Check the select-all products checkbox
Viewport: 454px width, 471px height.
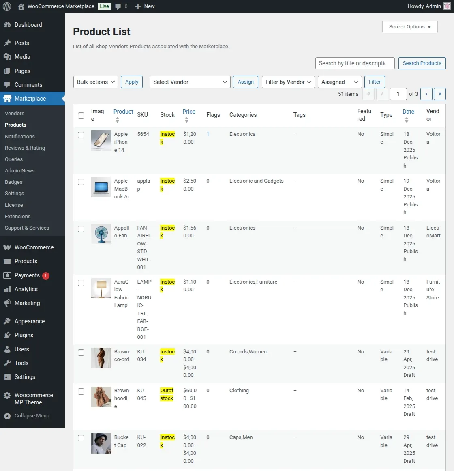(x=81, y=115)
